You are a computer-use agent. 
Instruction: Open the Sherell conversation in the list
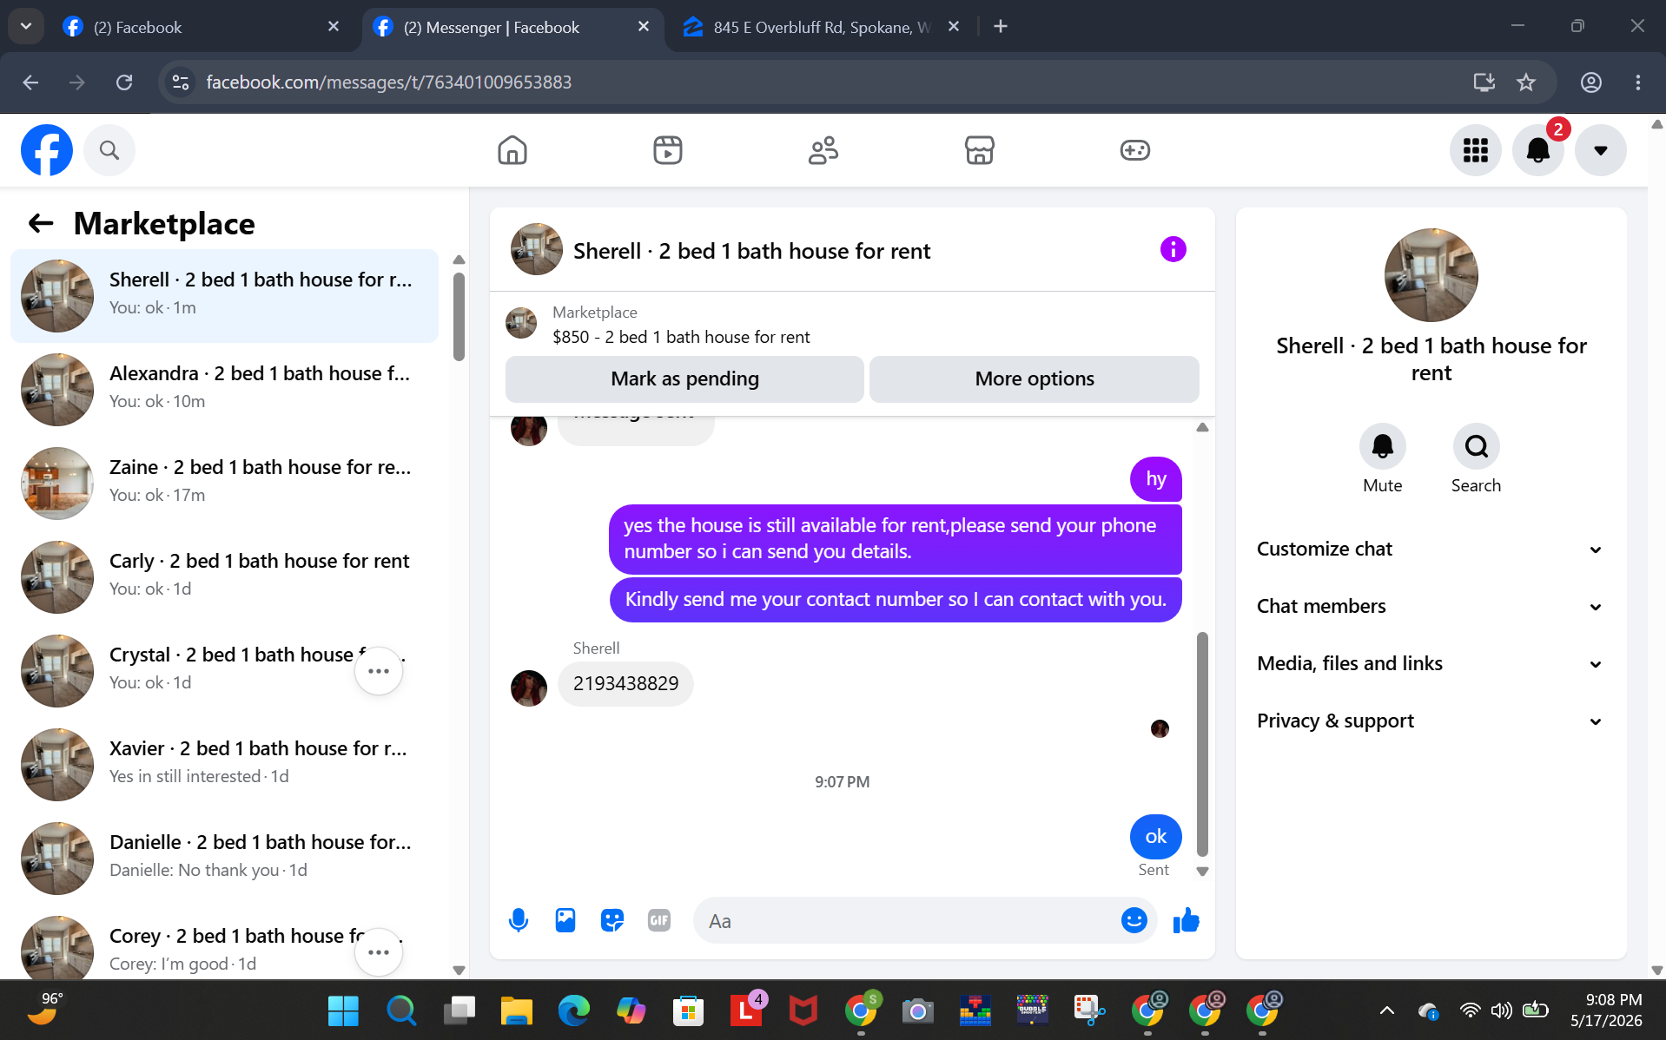point(224,296)
